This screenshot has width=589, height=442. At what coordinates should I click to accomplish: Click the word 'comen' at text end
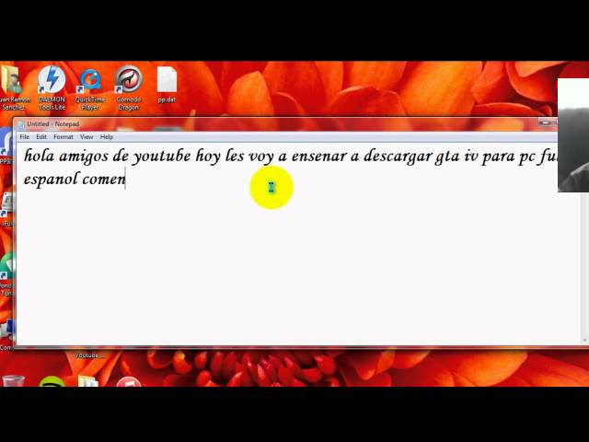(104, 180)
